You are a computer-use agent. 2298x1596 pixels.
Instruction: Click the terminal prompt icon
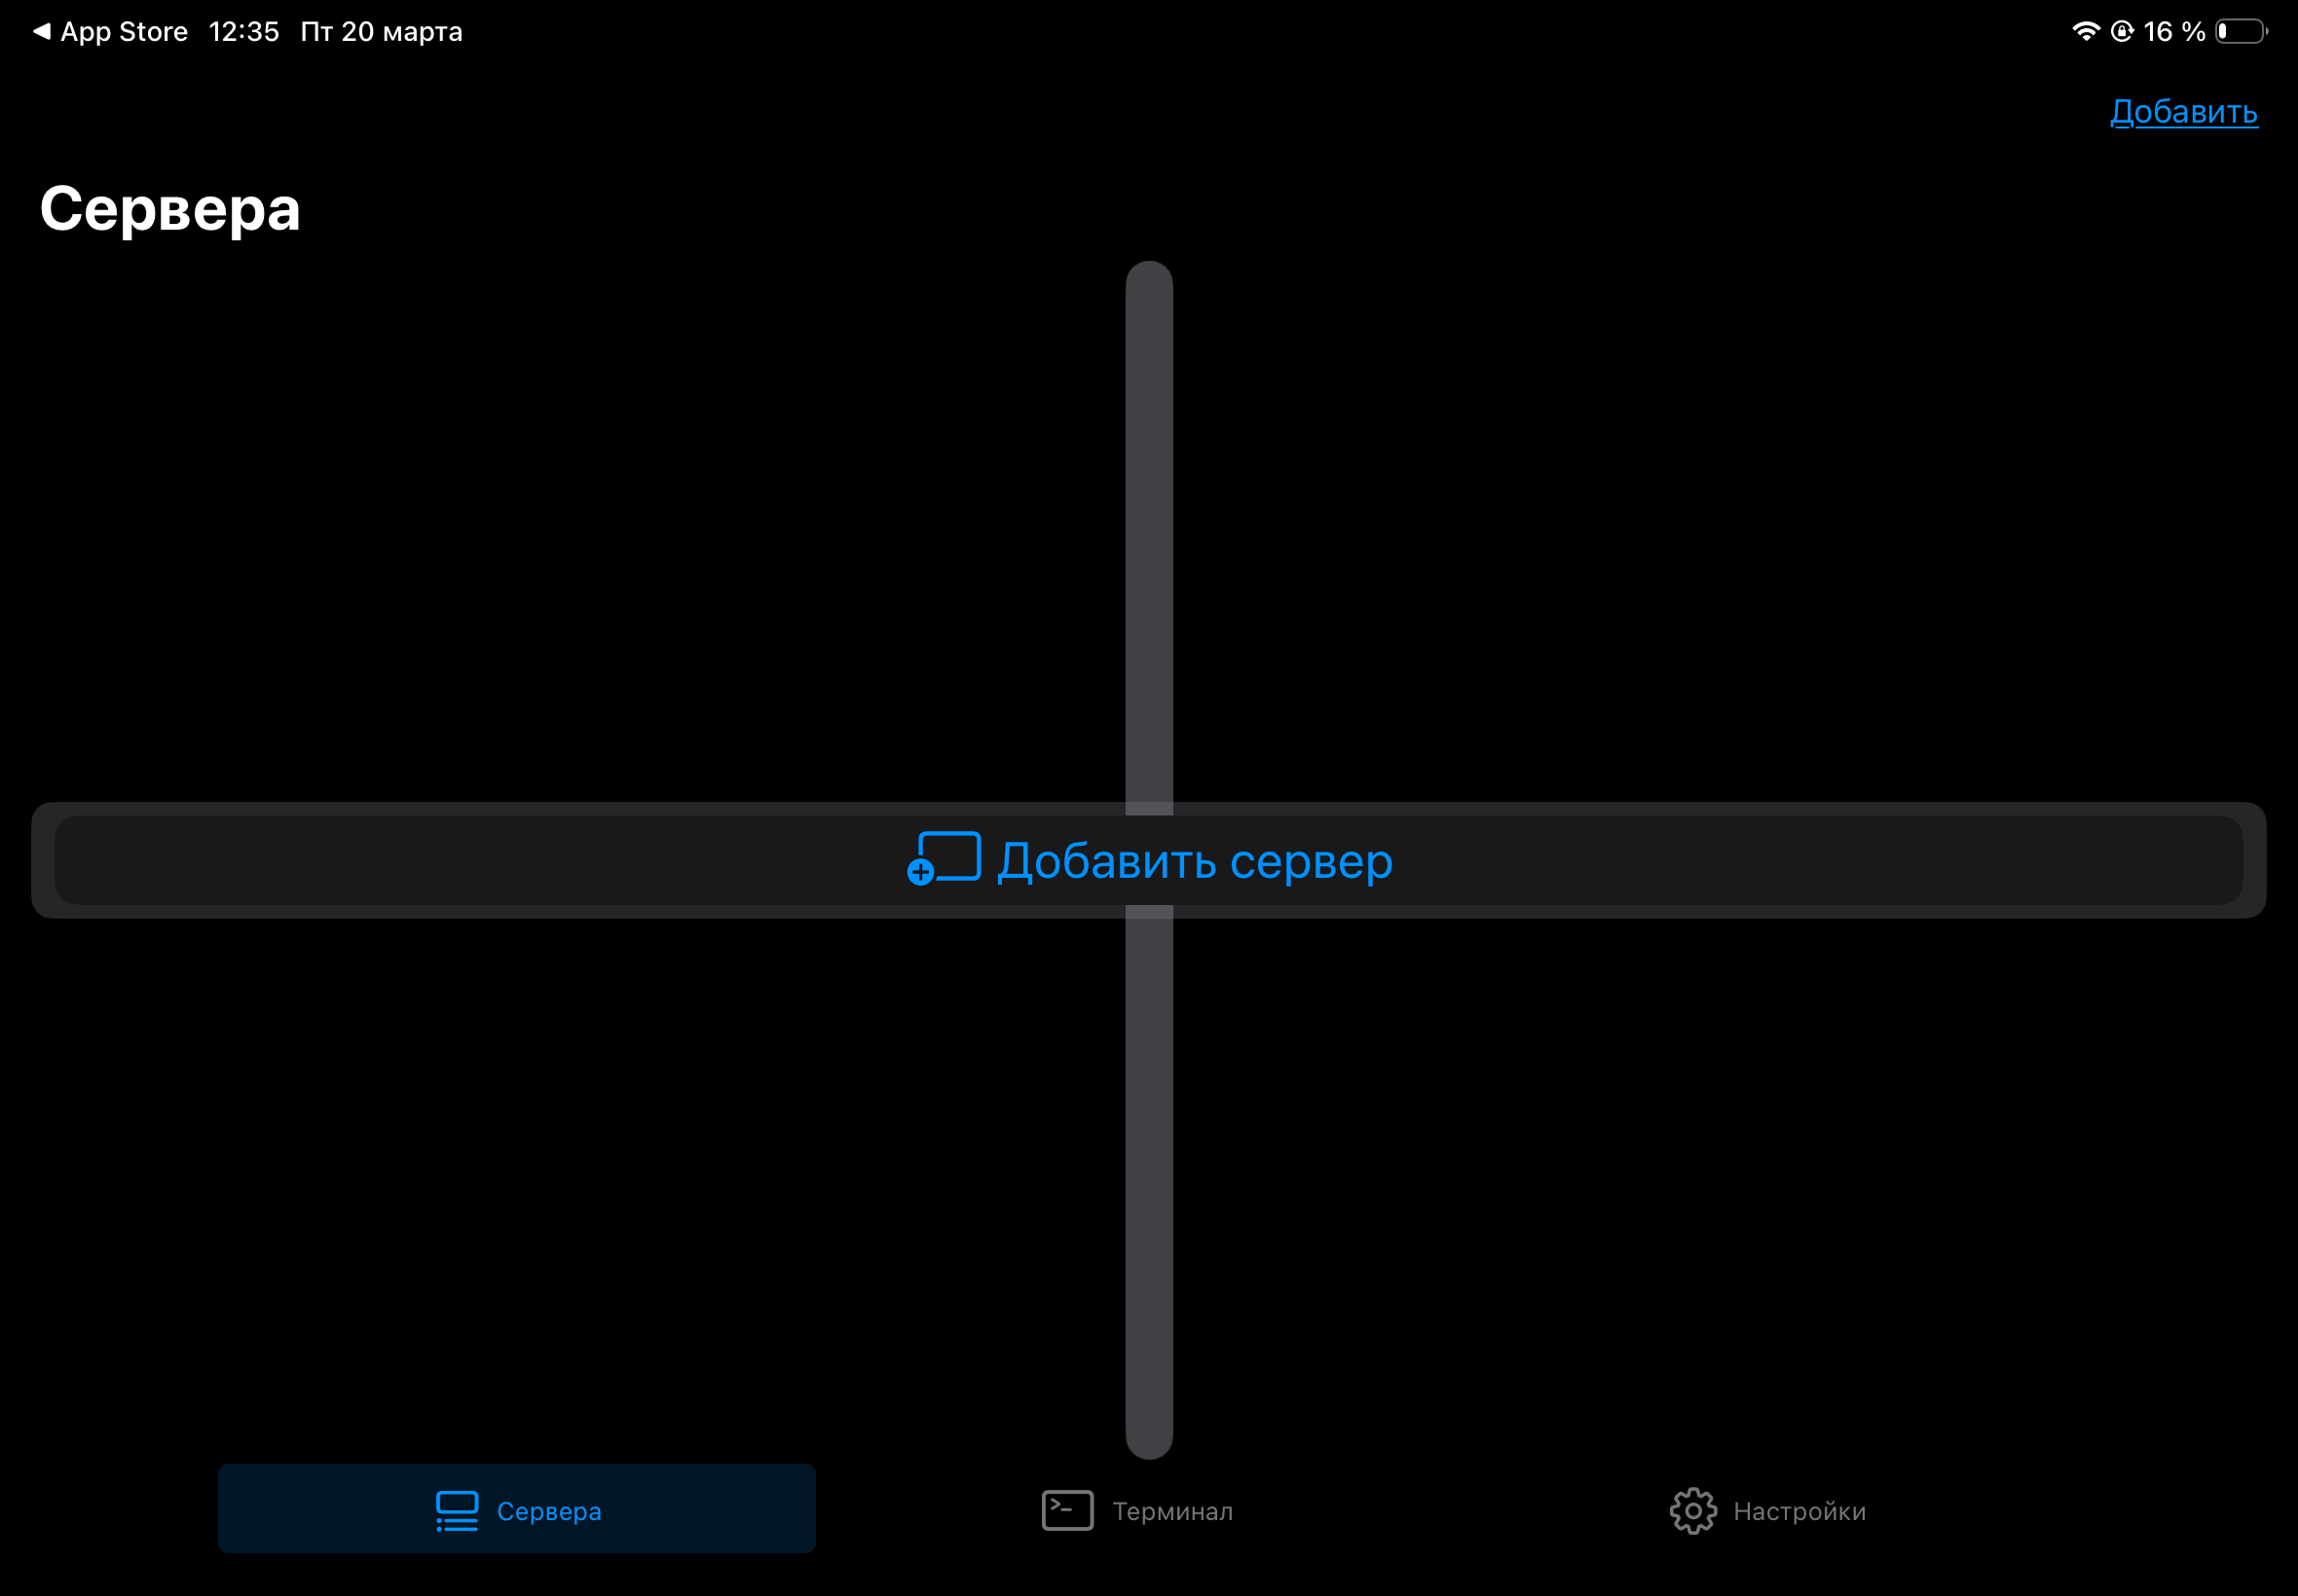[1067, 1510]
